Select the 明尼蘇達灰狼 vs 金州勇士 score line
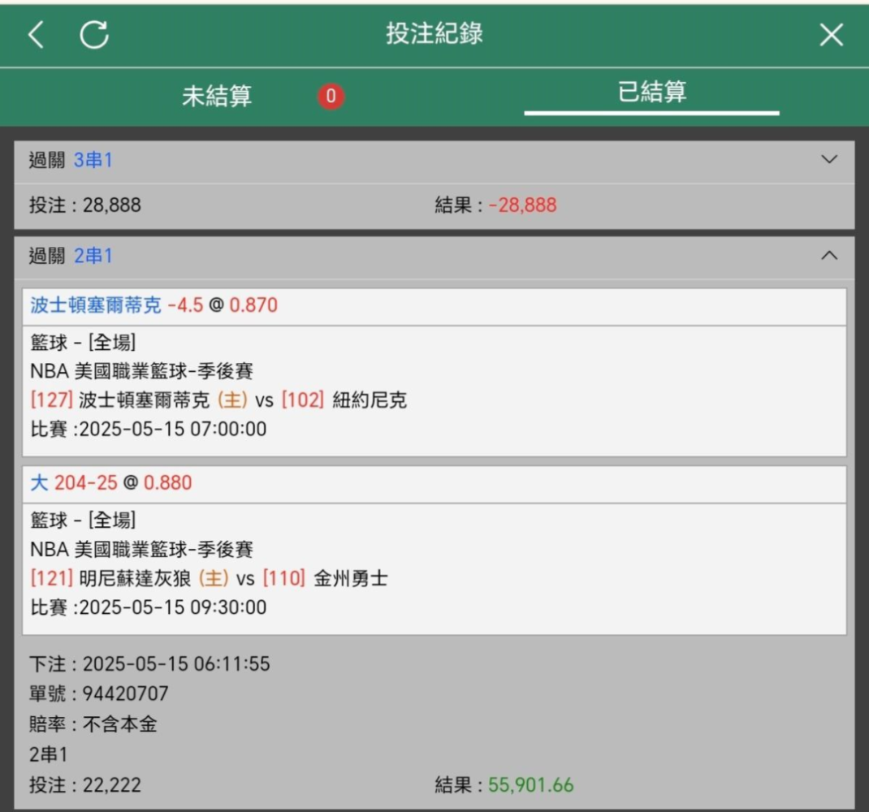Viewport: 869px width, 812px height. 209,579
